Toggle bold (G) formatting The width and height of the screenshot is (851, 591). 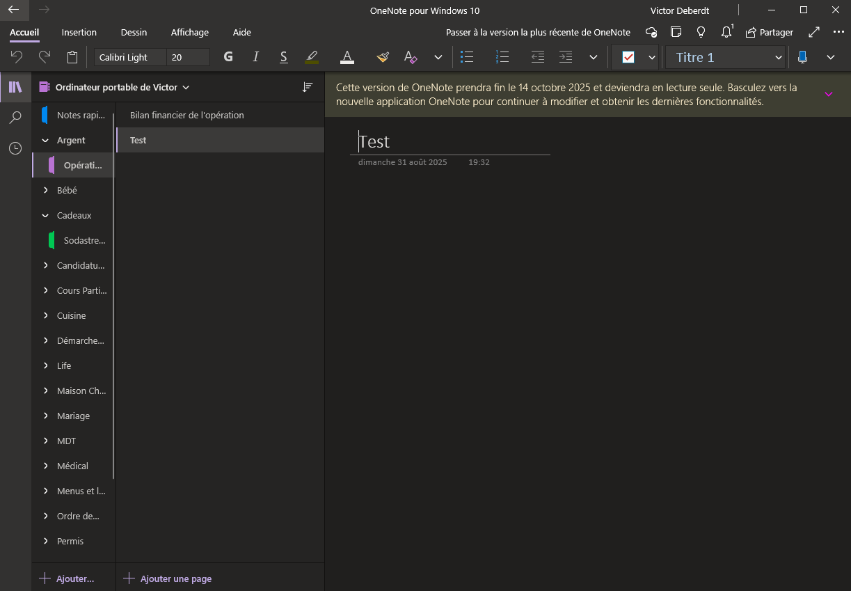point(228,57)
